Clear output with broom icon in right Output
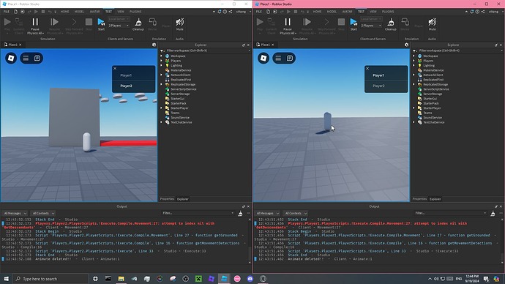 point(493,214)
